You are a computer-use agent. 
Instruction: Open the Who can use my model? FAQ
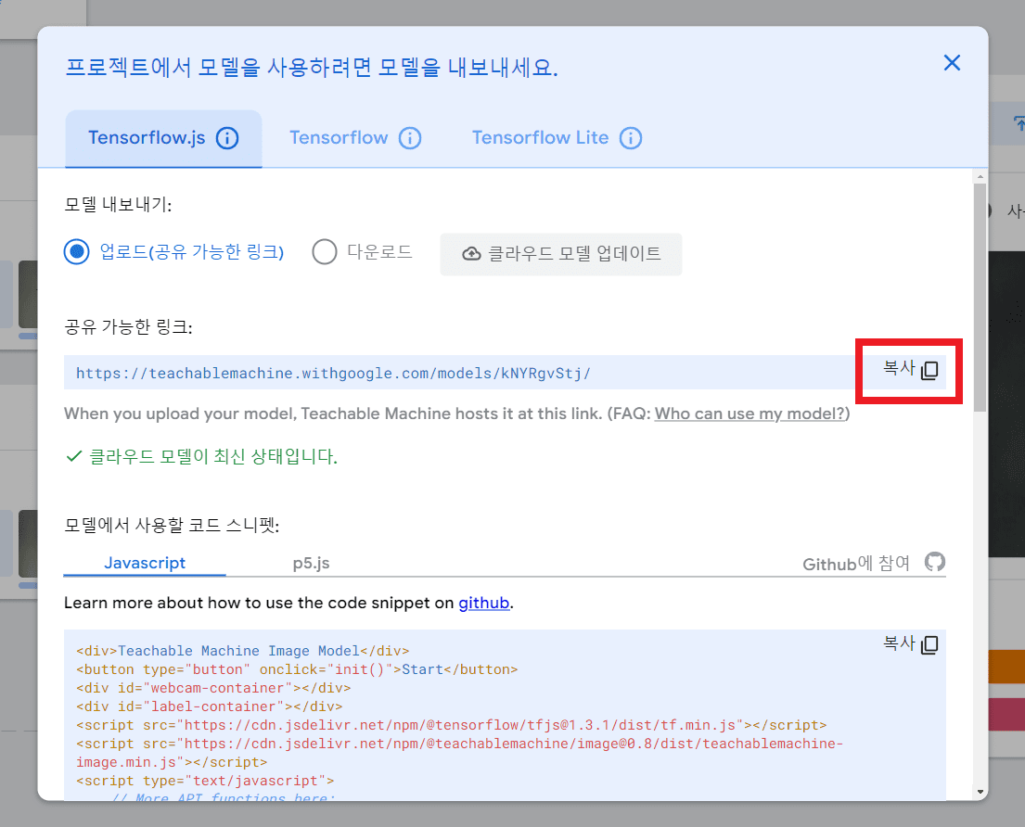pos(750,413)
